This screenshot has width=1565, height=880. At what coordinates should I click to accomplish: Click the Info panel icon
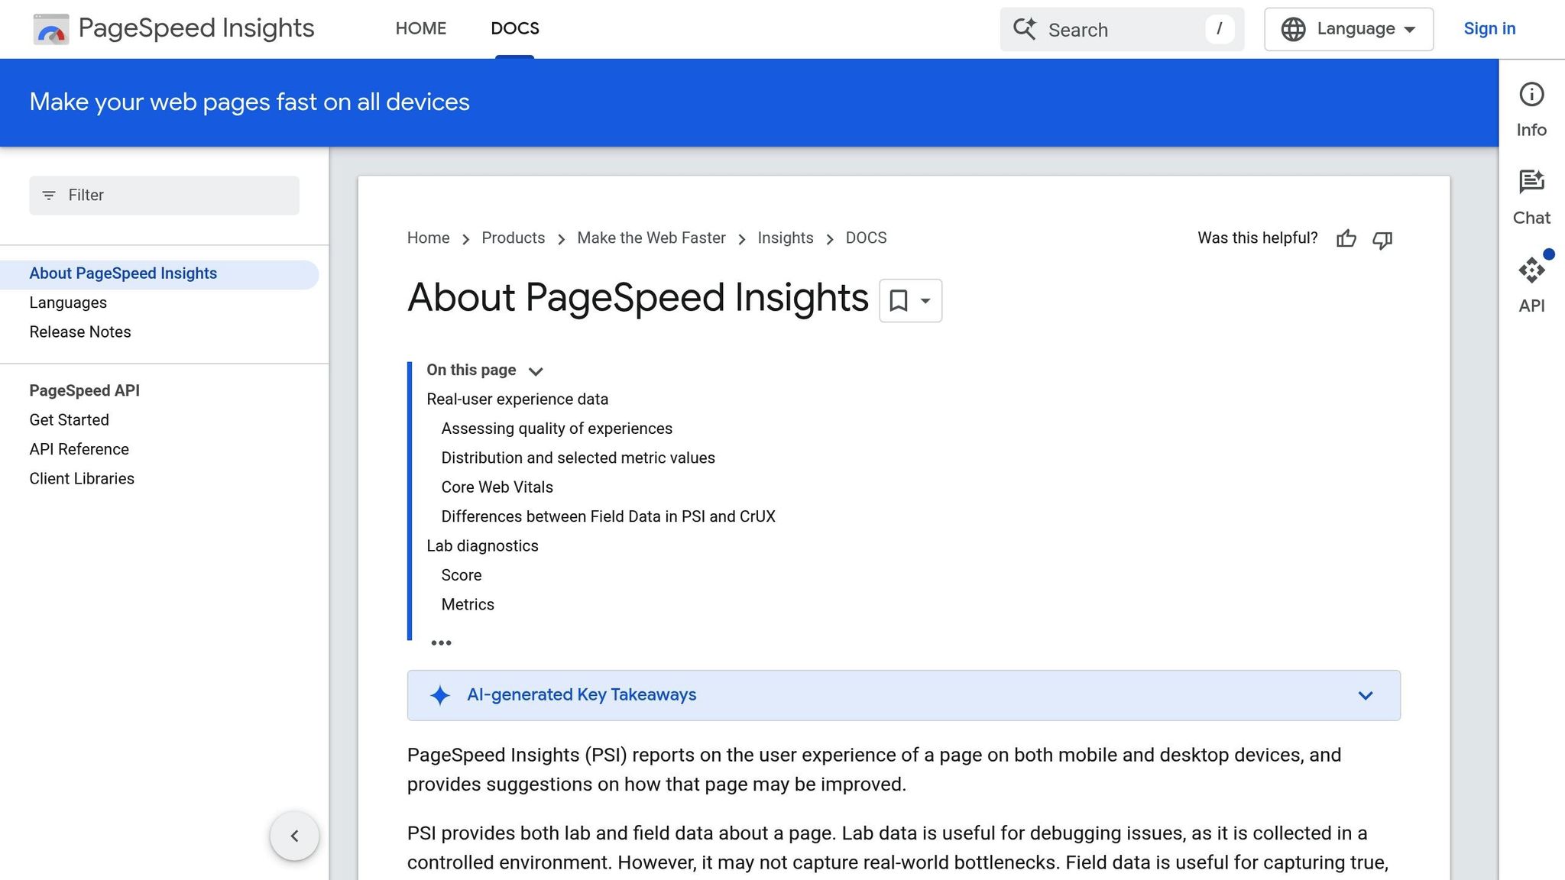pos(1531,94)
